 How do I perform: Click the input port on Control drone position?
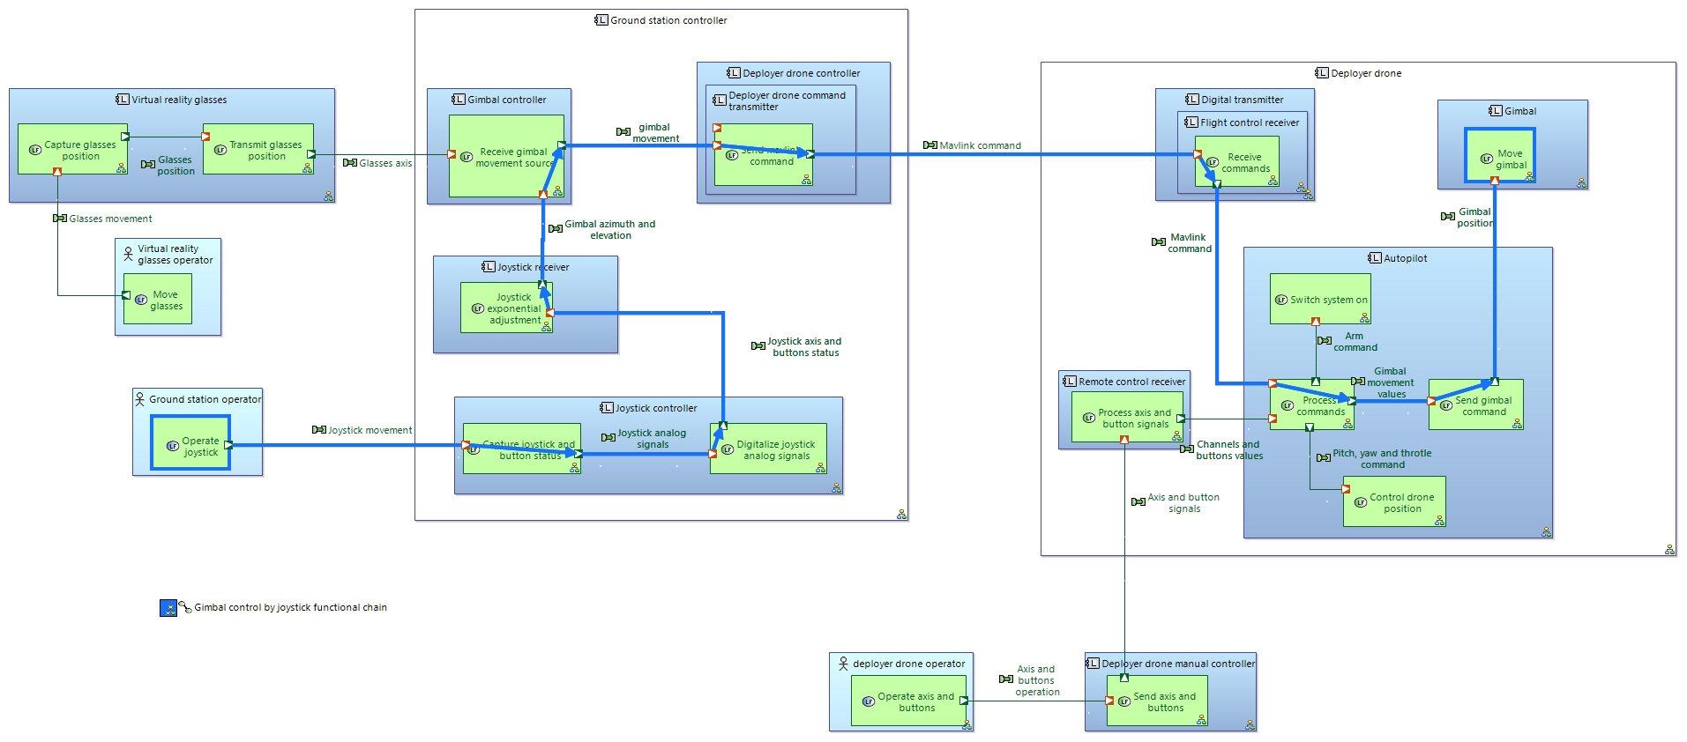pos(1346,489)
